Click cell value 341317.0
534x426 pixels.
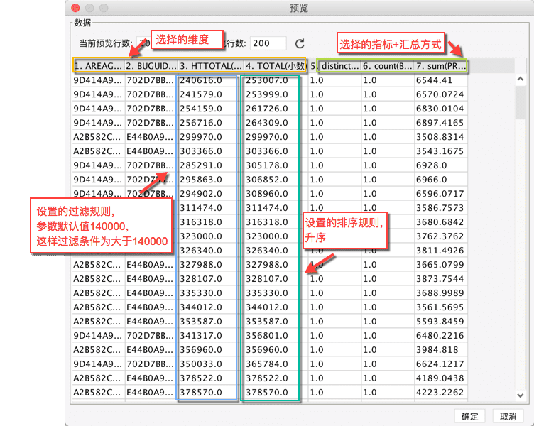201,335
